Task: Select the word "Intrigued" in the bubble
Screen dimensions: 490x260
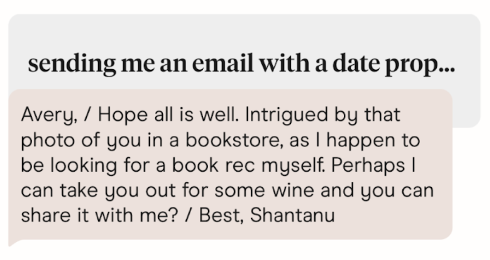Action: (x=277, y=116)
